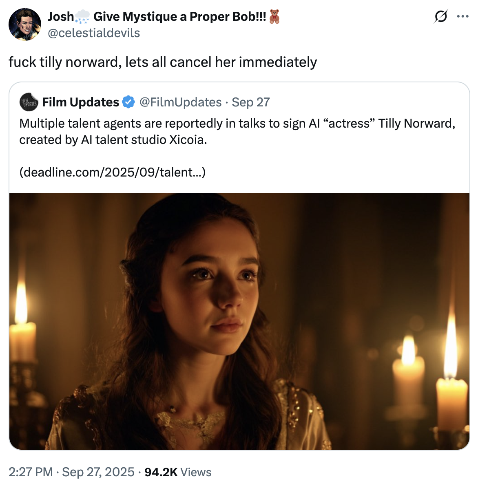Click the Views label in the footer
Screen dimensions: 478x486
[196, 472]
